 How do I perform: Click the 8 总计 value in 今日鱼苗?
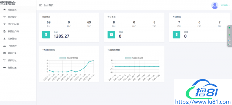[114, 22]
